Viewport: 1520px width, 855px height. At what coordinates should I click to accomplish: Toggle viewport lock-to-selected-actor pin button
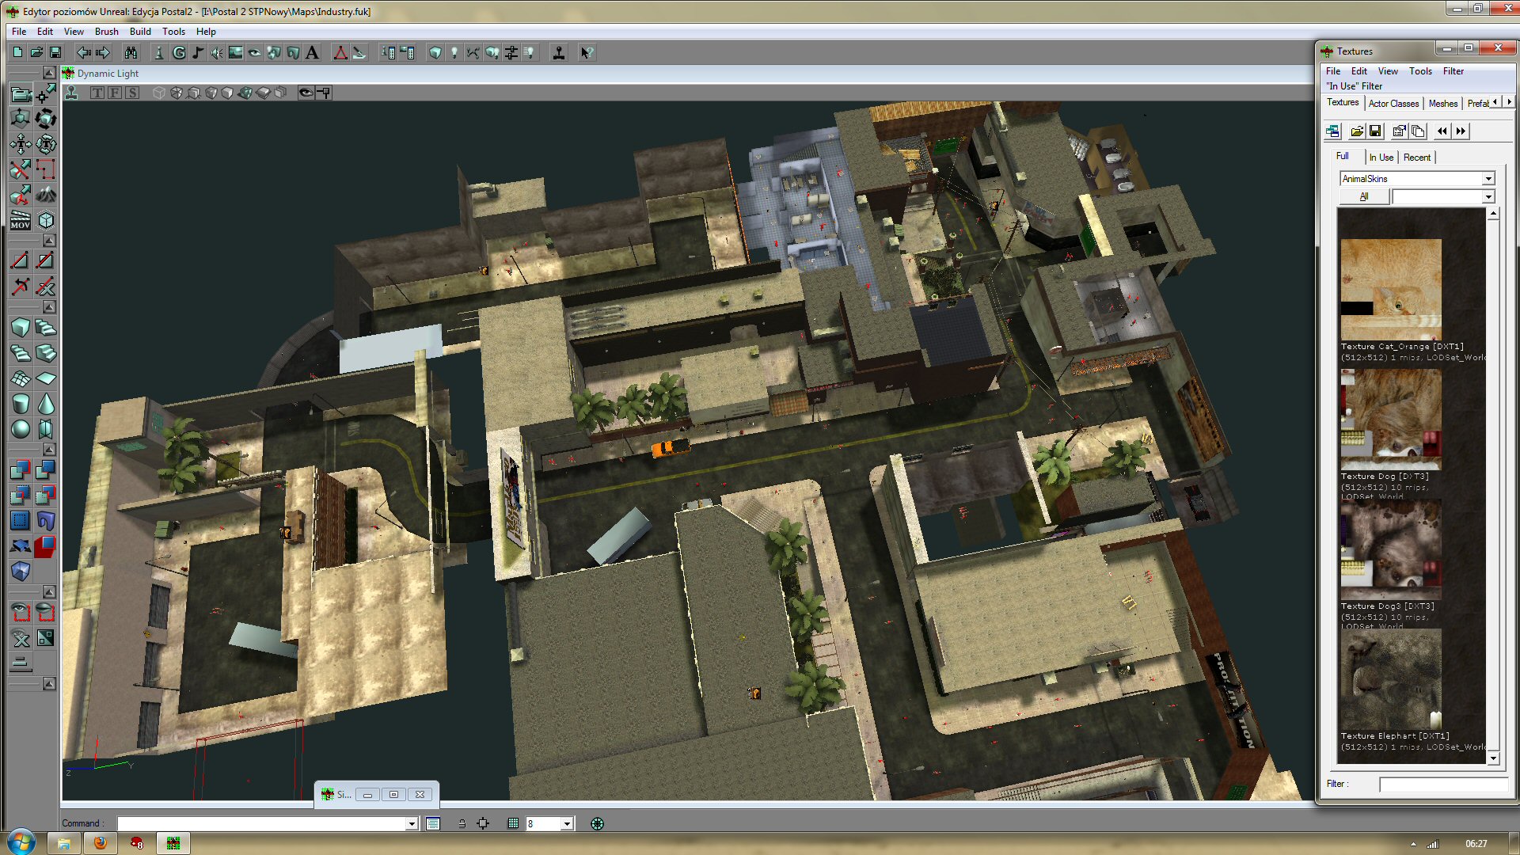click(x=324, y=93)
